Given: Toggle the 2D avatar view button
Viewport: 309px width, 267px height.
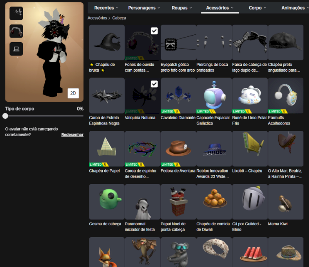Looking at the screenshot, I should click(73, 93).
